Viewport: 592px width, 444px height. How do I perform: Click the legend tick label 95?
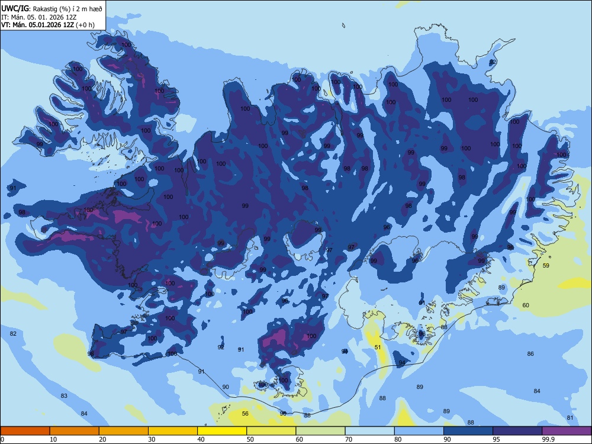coord(497,439)
